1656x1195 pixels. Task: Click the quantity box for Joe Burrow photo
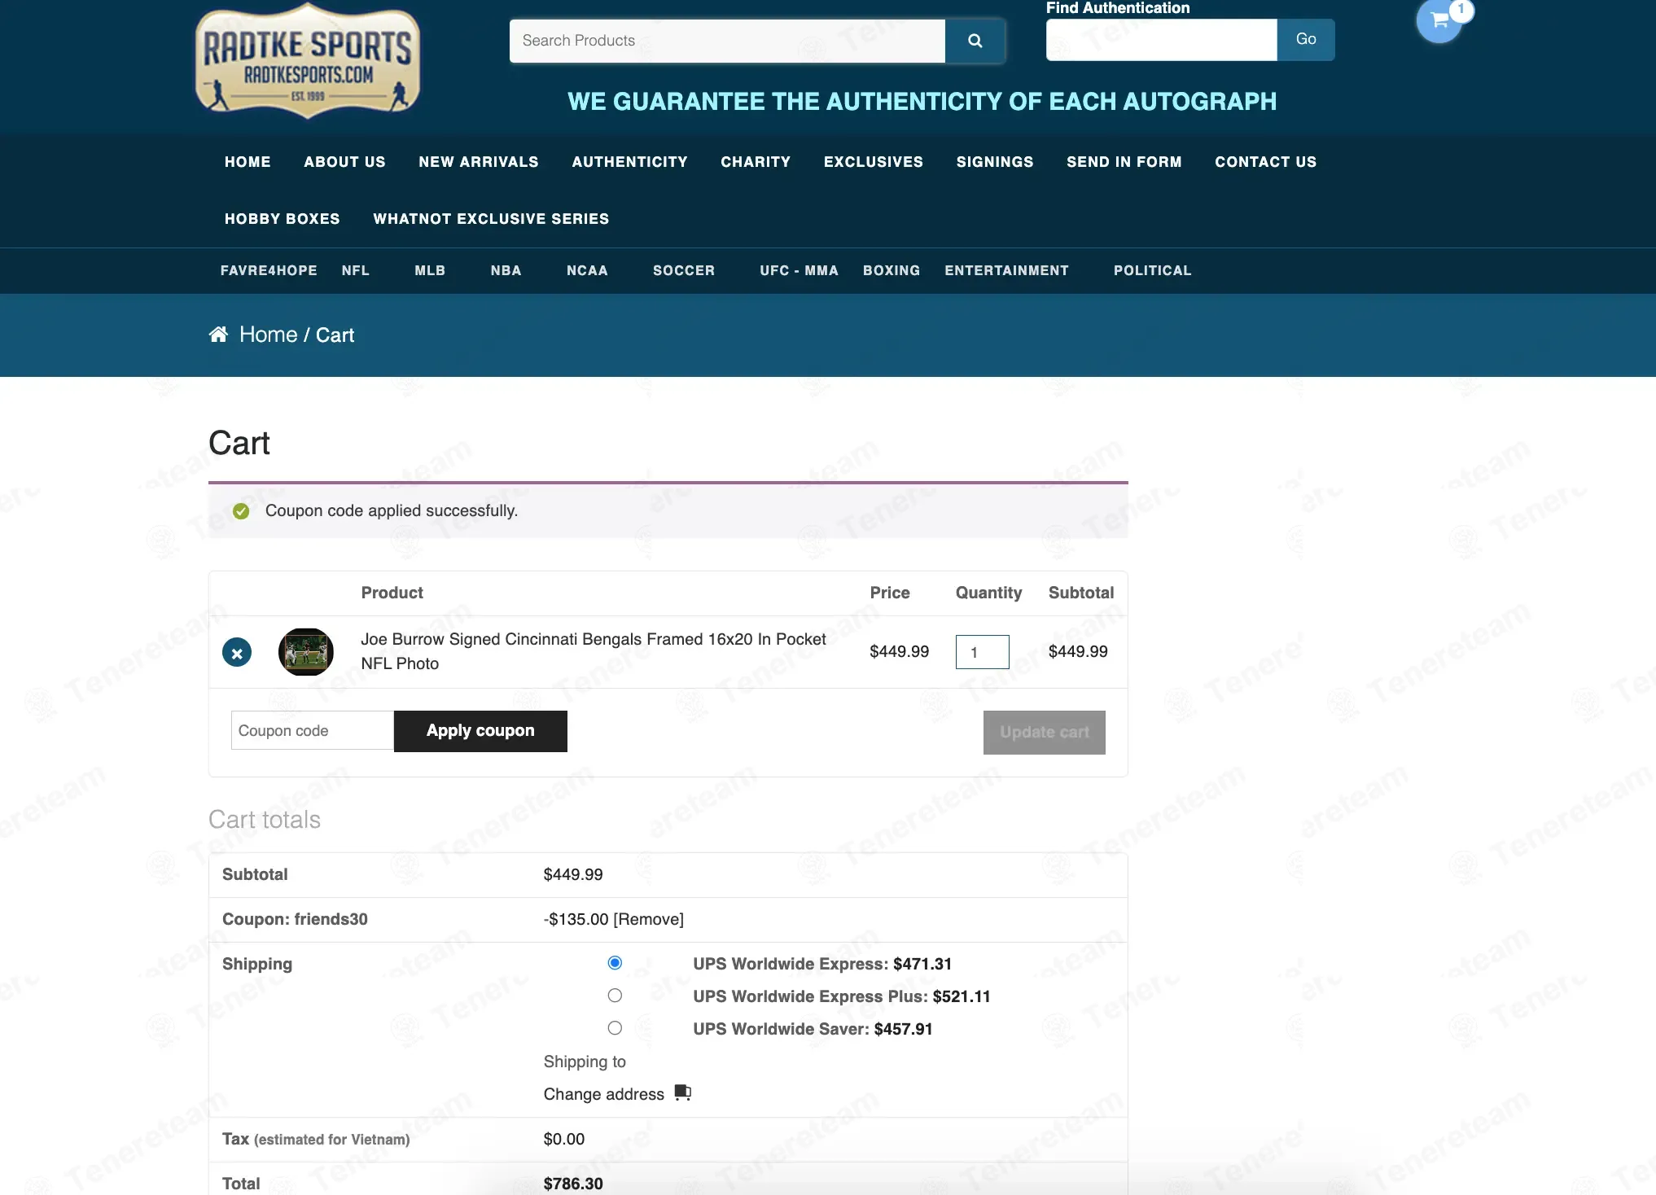(983, 652)
